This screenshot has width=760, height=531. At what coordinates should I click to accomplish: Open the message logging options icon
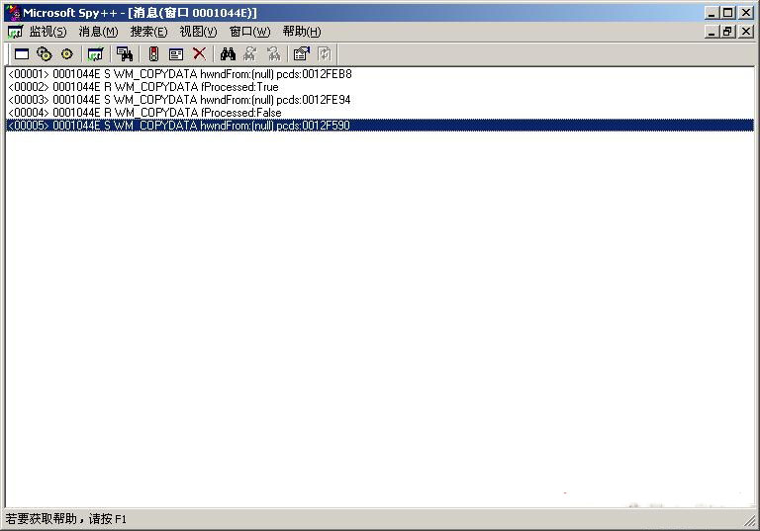click(176, 53)
